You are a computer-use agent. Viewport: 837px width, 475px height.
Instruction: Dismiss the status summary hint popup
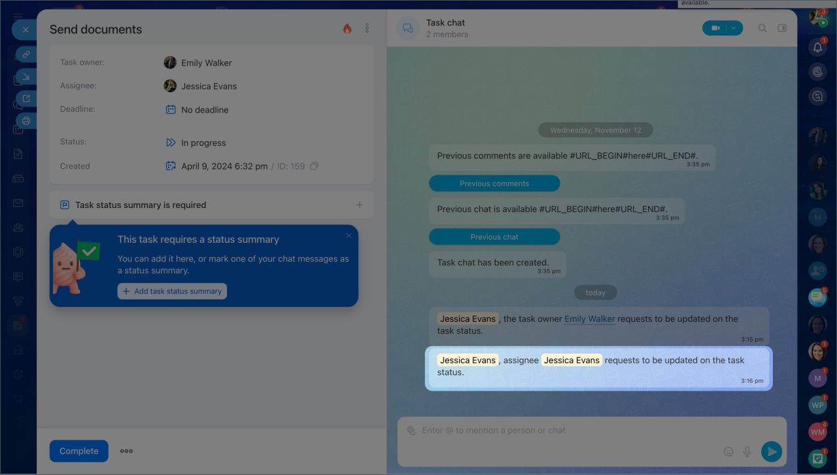pos(349,236)
